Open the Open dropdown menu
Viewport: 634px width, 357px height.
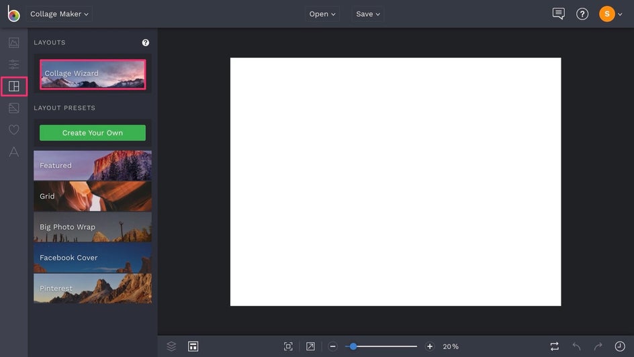pyautogui.click(x=322, y=13)
